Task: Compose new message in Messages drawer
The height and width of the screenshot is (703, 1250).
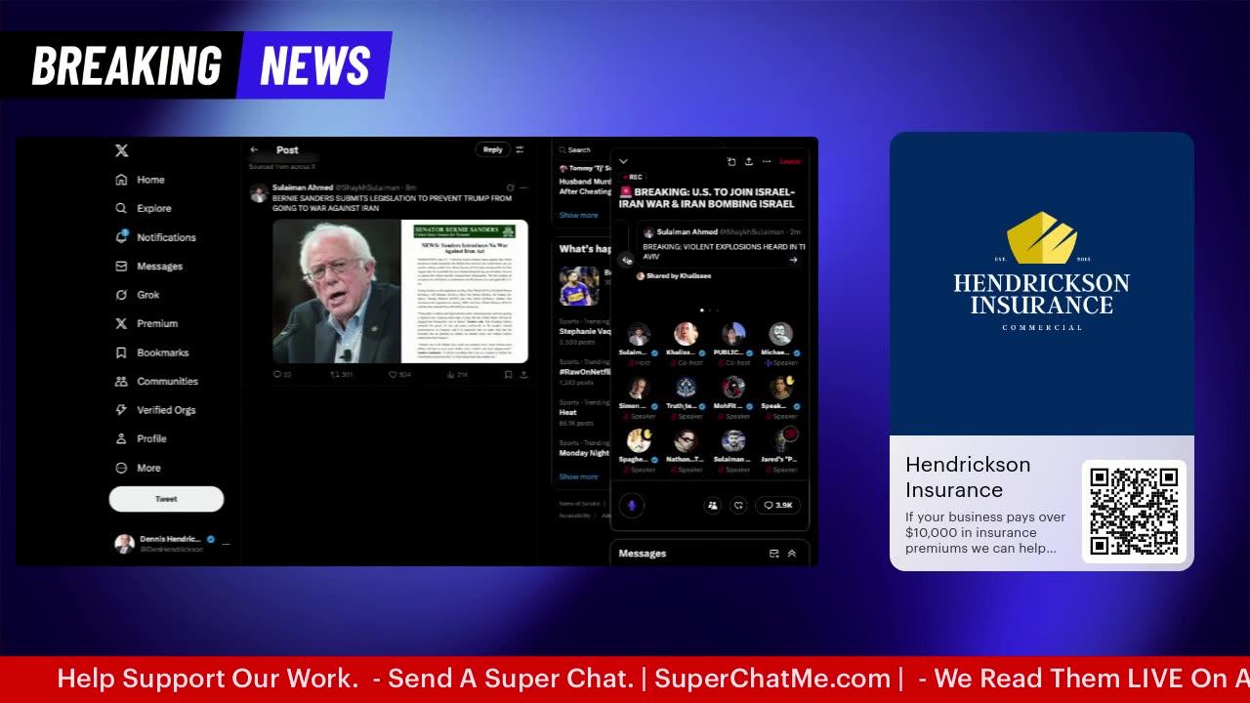Action: point(773,554)
